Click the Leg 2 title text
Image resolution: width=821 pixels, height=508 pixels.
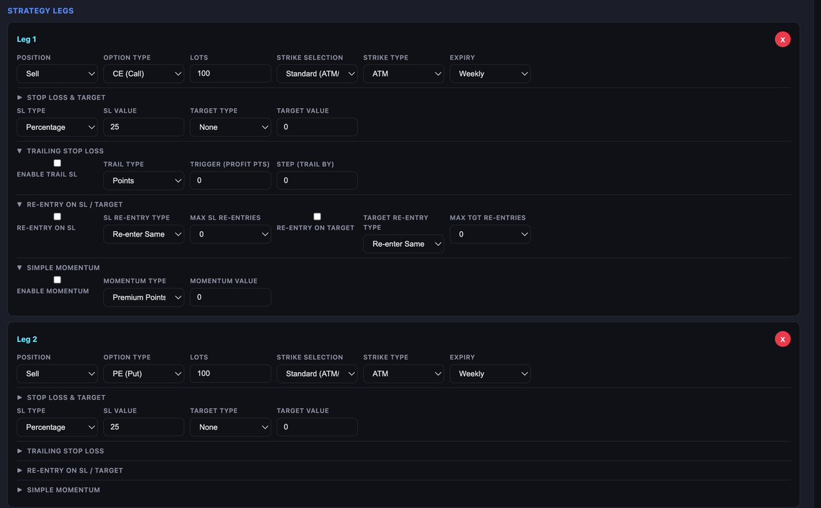[27, 339]
